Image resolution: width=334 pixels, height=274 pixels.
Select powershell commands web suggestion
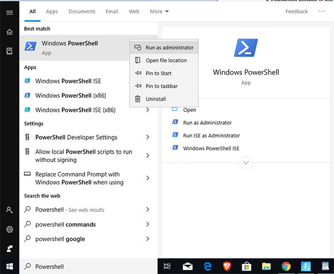tap(89, 224)
